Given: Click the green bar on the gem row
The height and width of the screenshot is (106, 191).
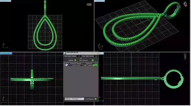Looking at the screenshot, I should (95, 65).
